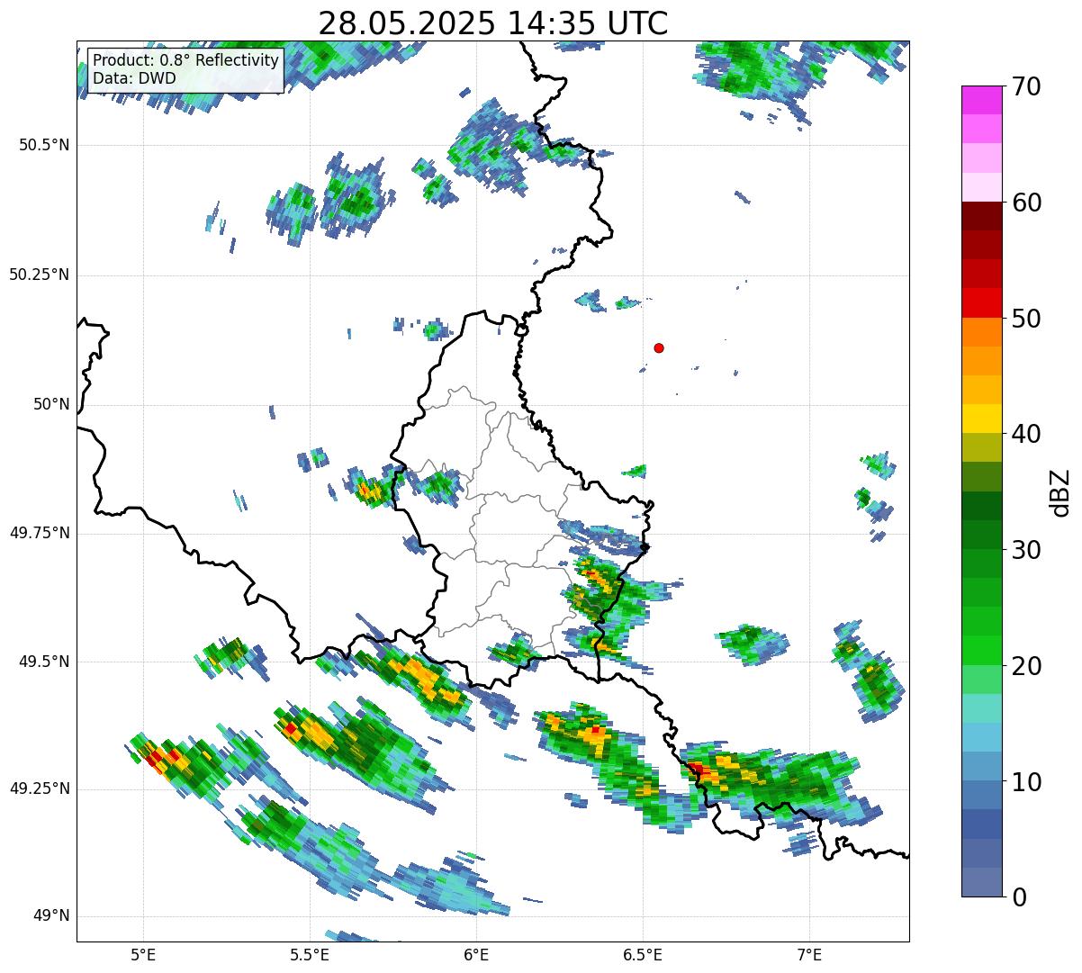Screen dimensions: 1082x973
Task: Click the red station marker dot
Action: [659, 347]
